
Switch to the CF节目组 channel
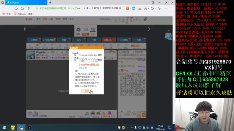coord(124,40)
